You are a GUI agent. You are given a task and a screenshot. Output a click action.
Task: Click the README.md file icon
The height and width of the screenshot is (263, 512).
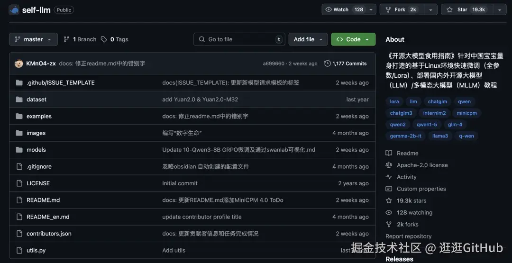pyautogui.click(x=19, y=200)
